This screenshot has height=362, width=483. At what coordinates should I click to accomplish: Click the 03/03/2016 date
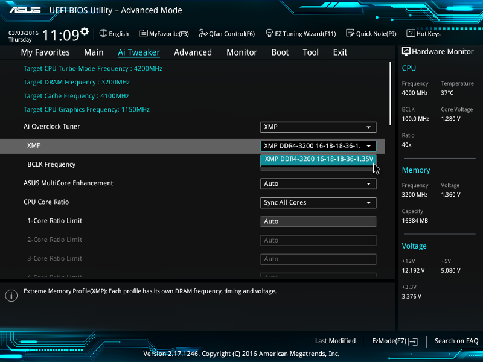coord(24,33)
